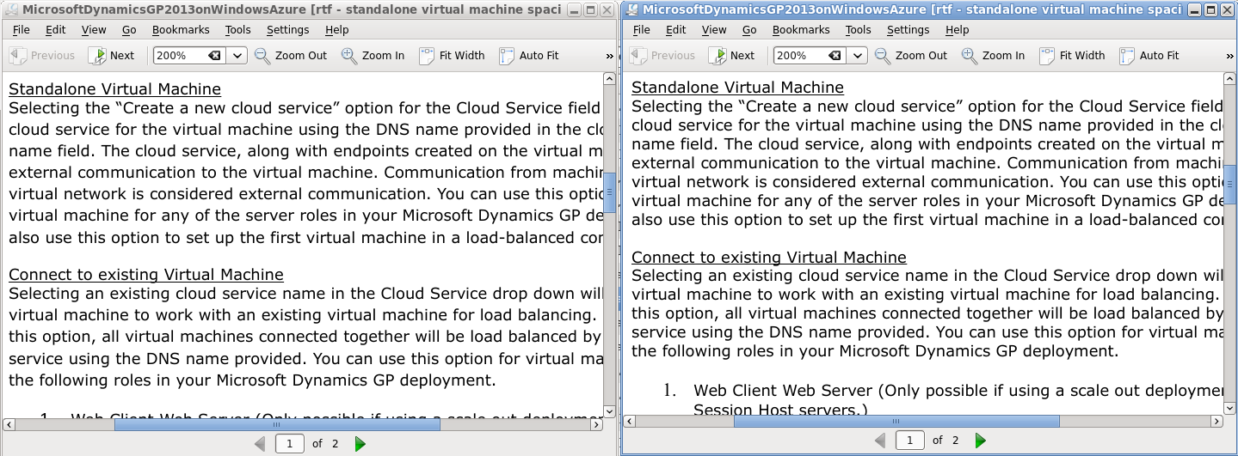
Task: Toggle Fit Width in the left window
Action: (x=453, y=56)
